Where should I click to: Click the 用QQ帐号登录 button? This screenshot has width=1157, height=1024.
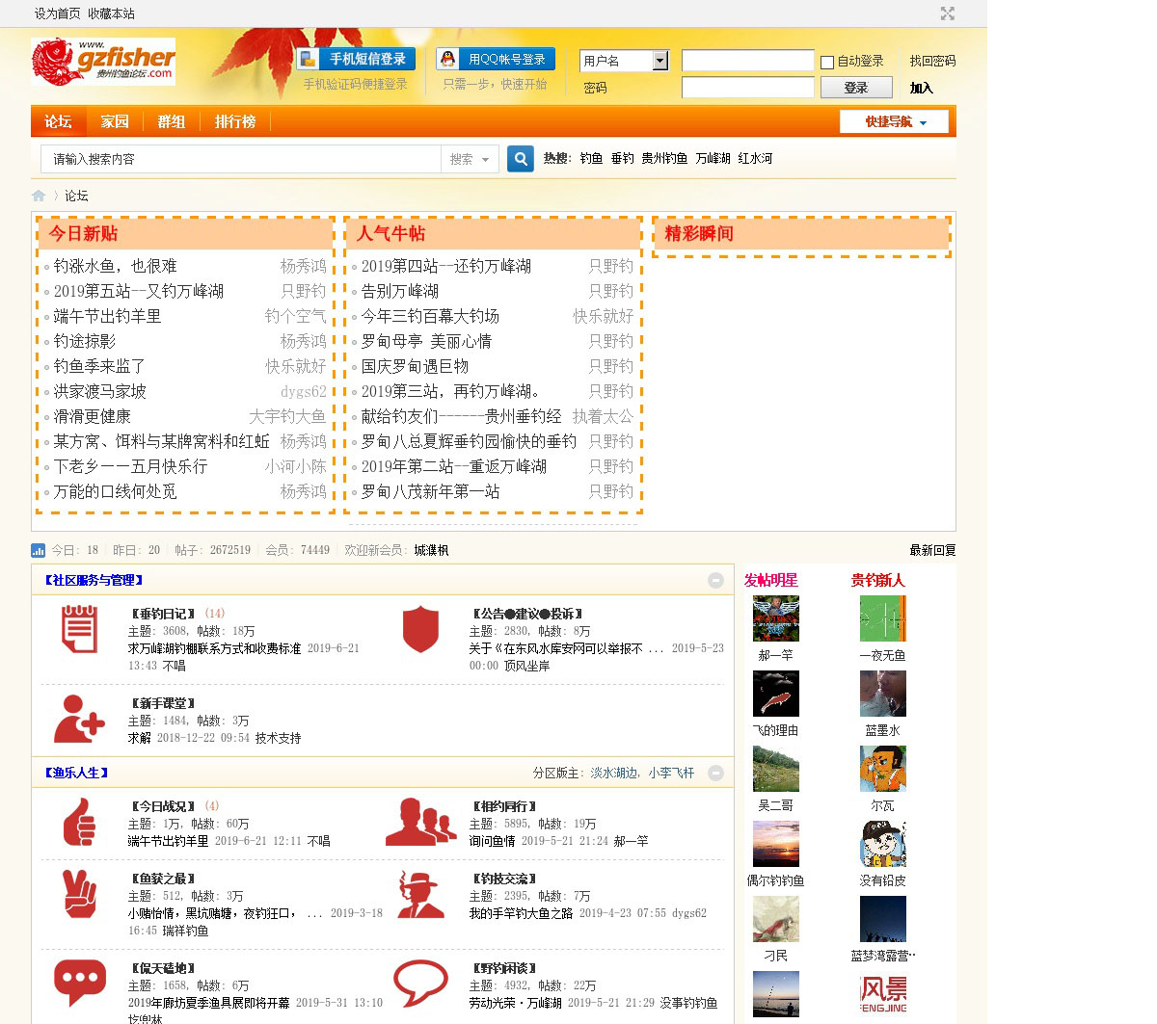click(496, 59)
